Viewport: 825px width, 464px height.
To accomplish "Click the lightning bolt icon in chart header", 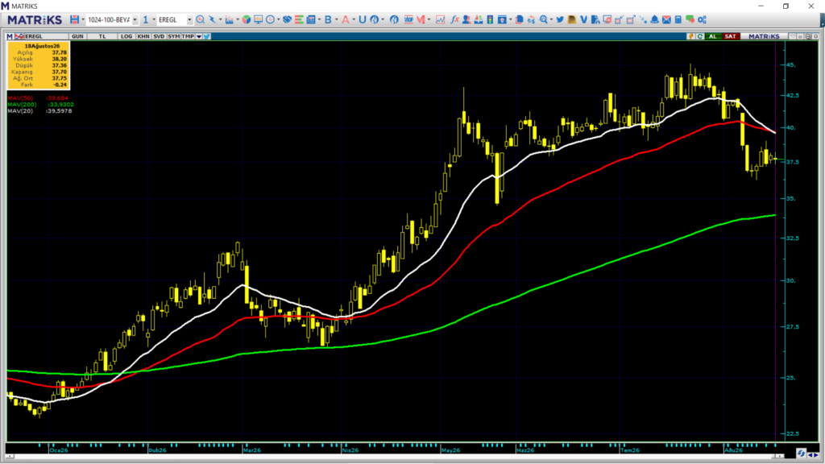I will pyautogui.click(x=690, y=36).
